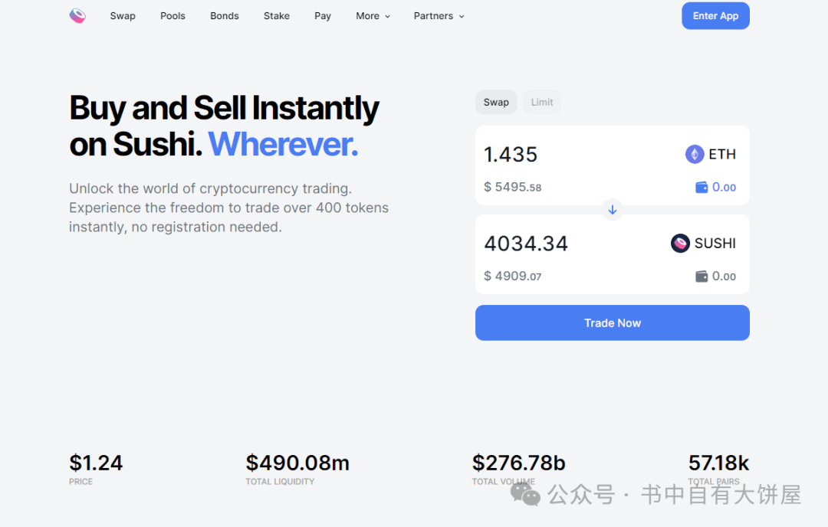Go to the Bonds page

point(225,16)
